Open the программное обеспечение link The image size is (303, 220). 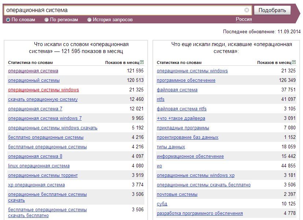pos(186,80)
